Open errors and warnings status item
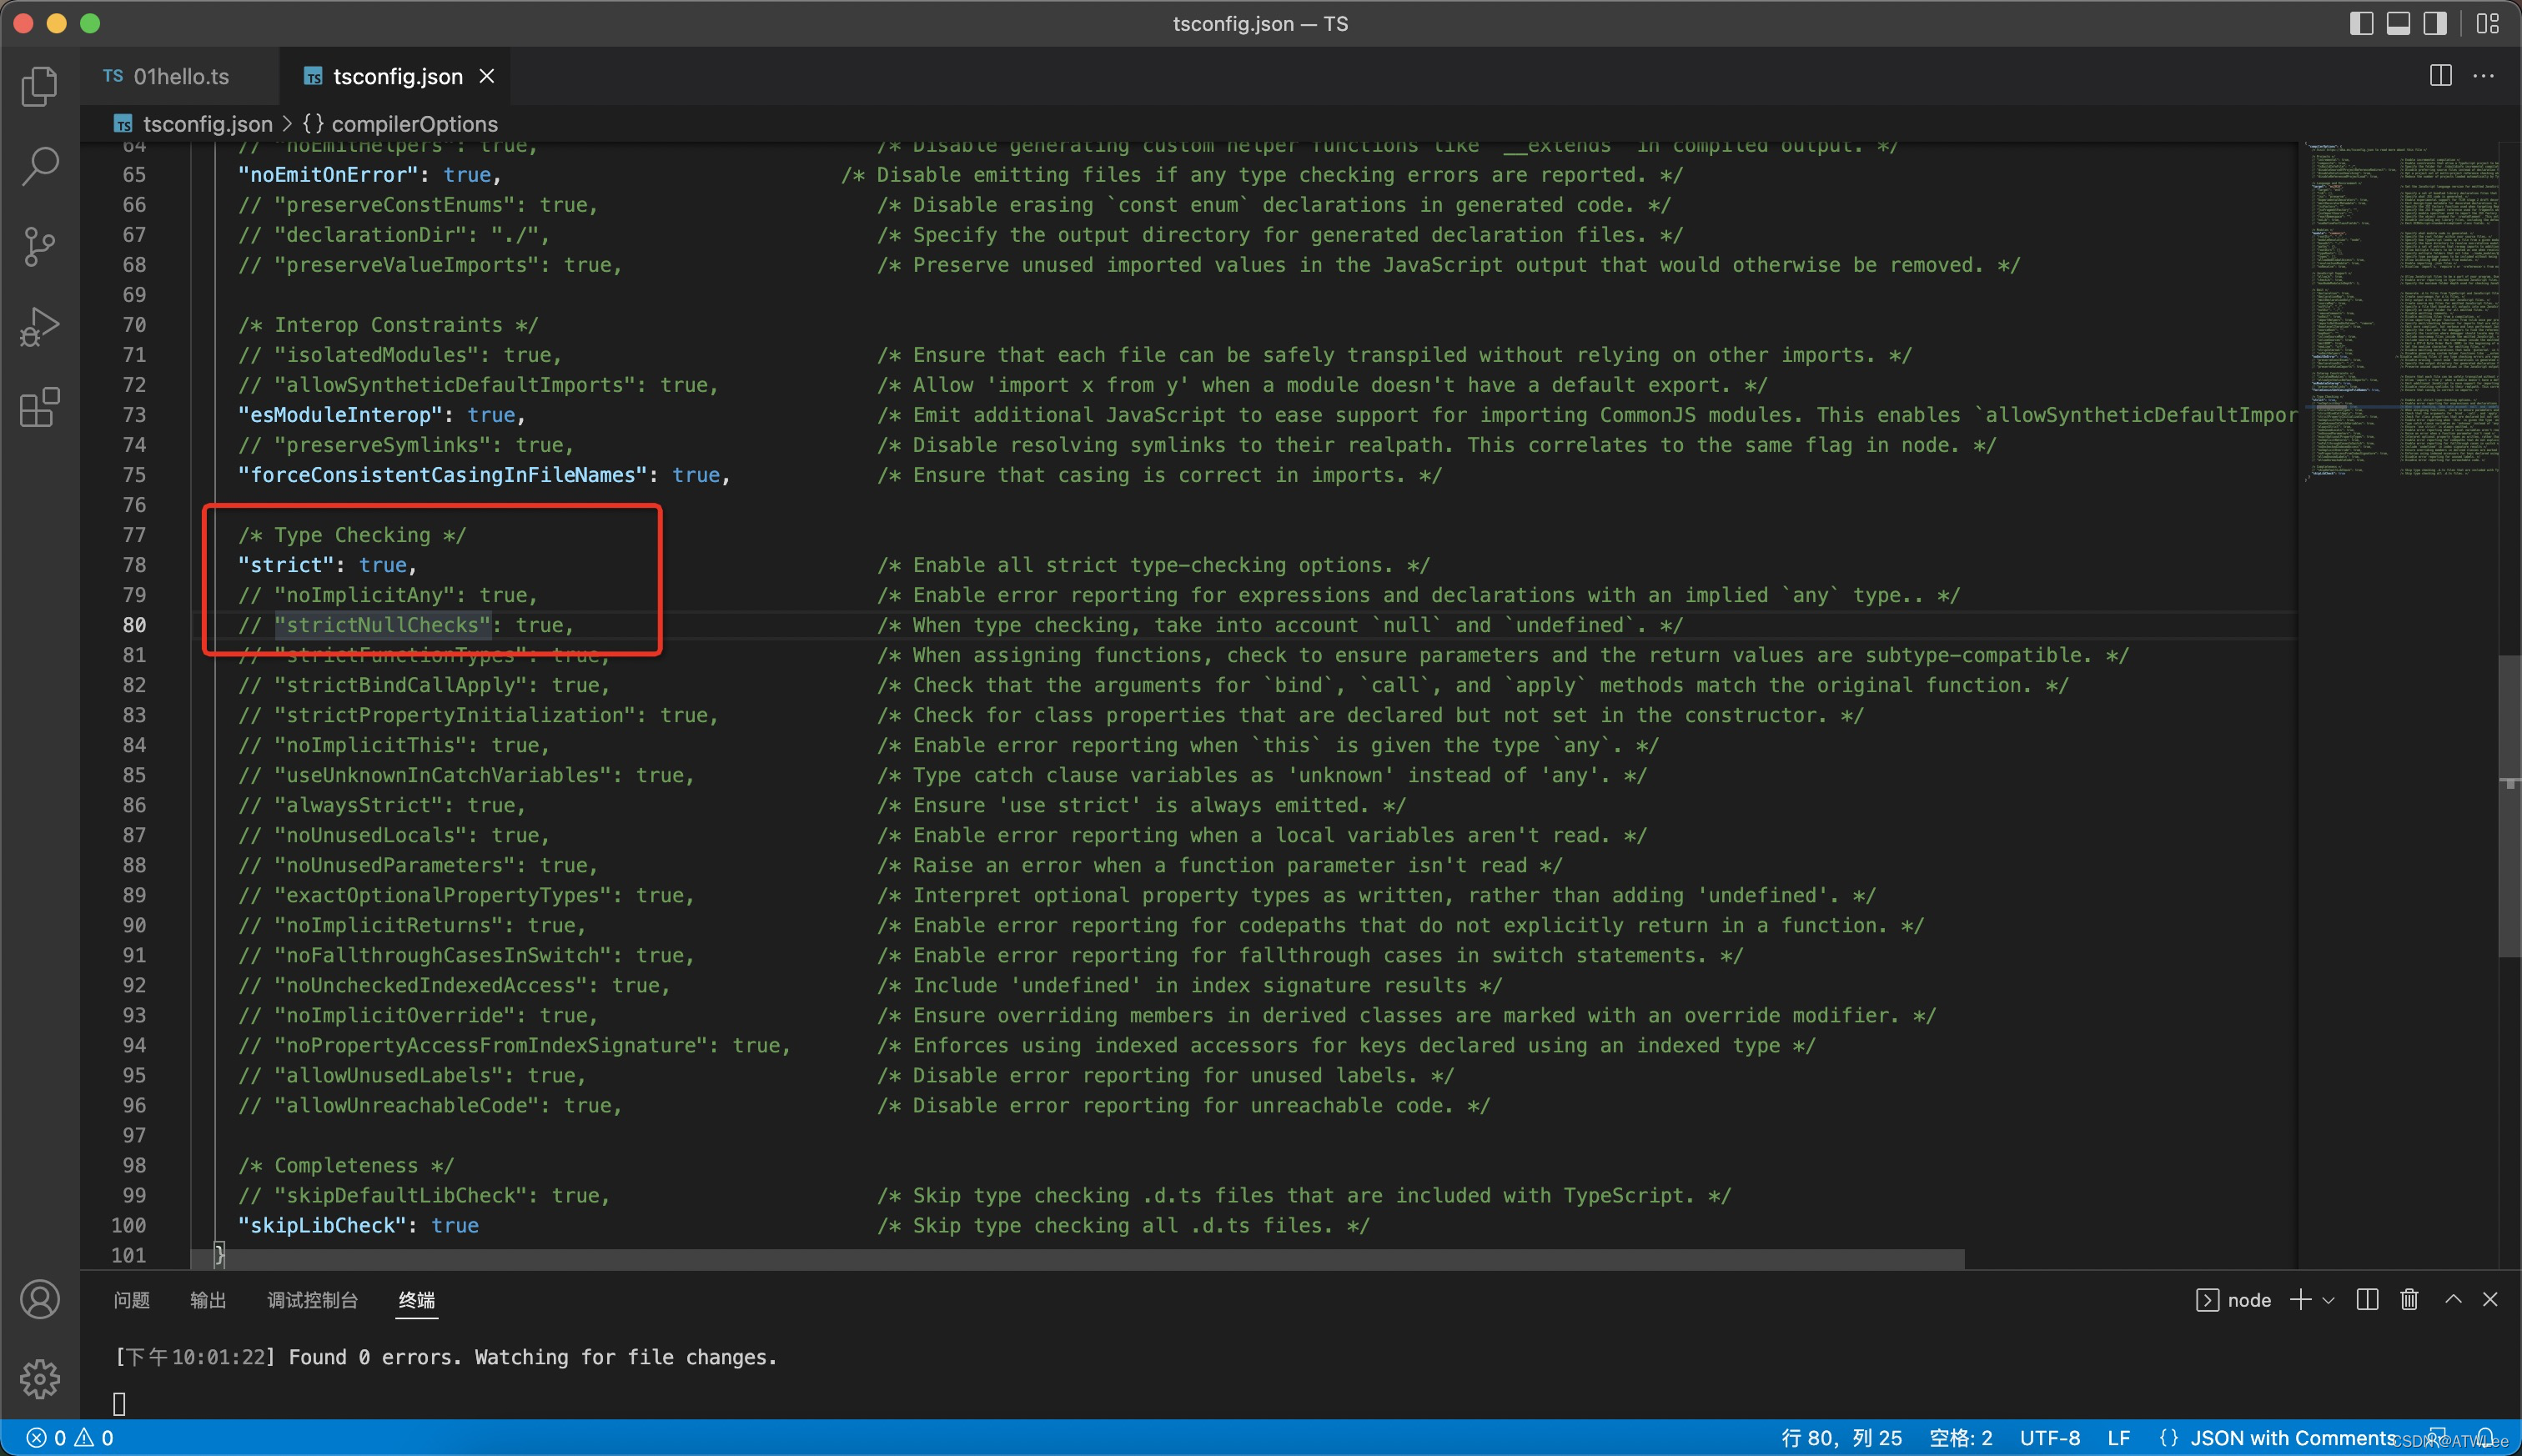The height and width of the screenshot is (1456, 2522). (x=70, y=1438)
